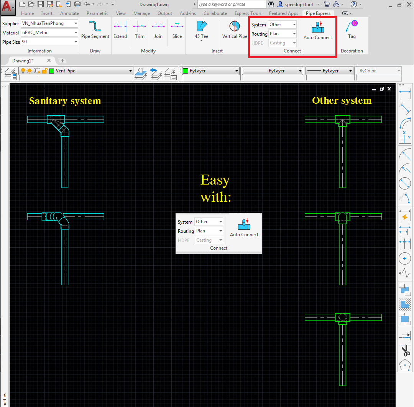Open a file from Quick Access toolbar
Image resolution: width=414 pixels, height=407 pixels.
[31, 4]
